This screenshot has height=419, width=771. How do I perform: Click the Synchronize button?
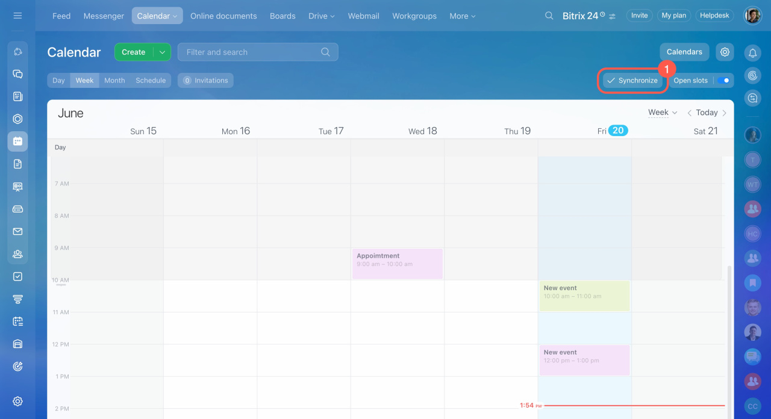(x=632, y=81)
